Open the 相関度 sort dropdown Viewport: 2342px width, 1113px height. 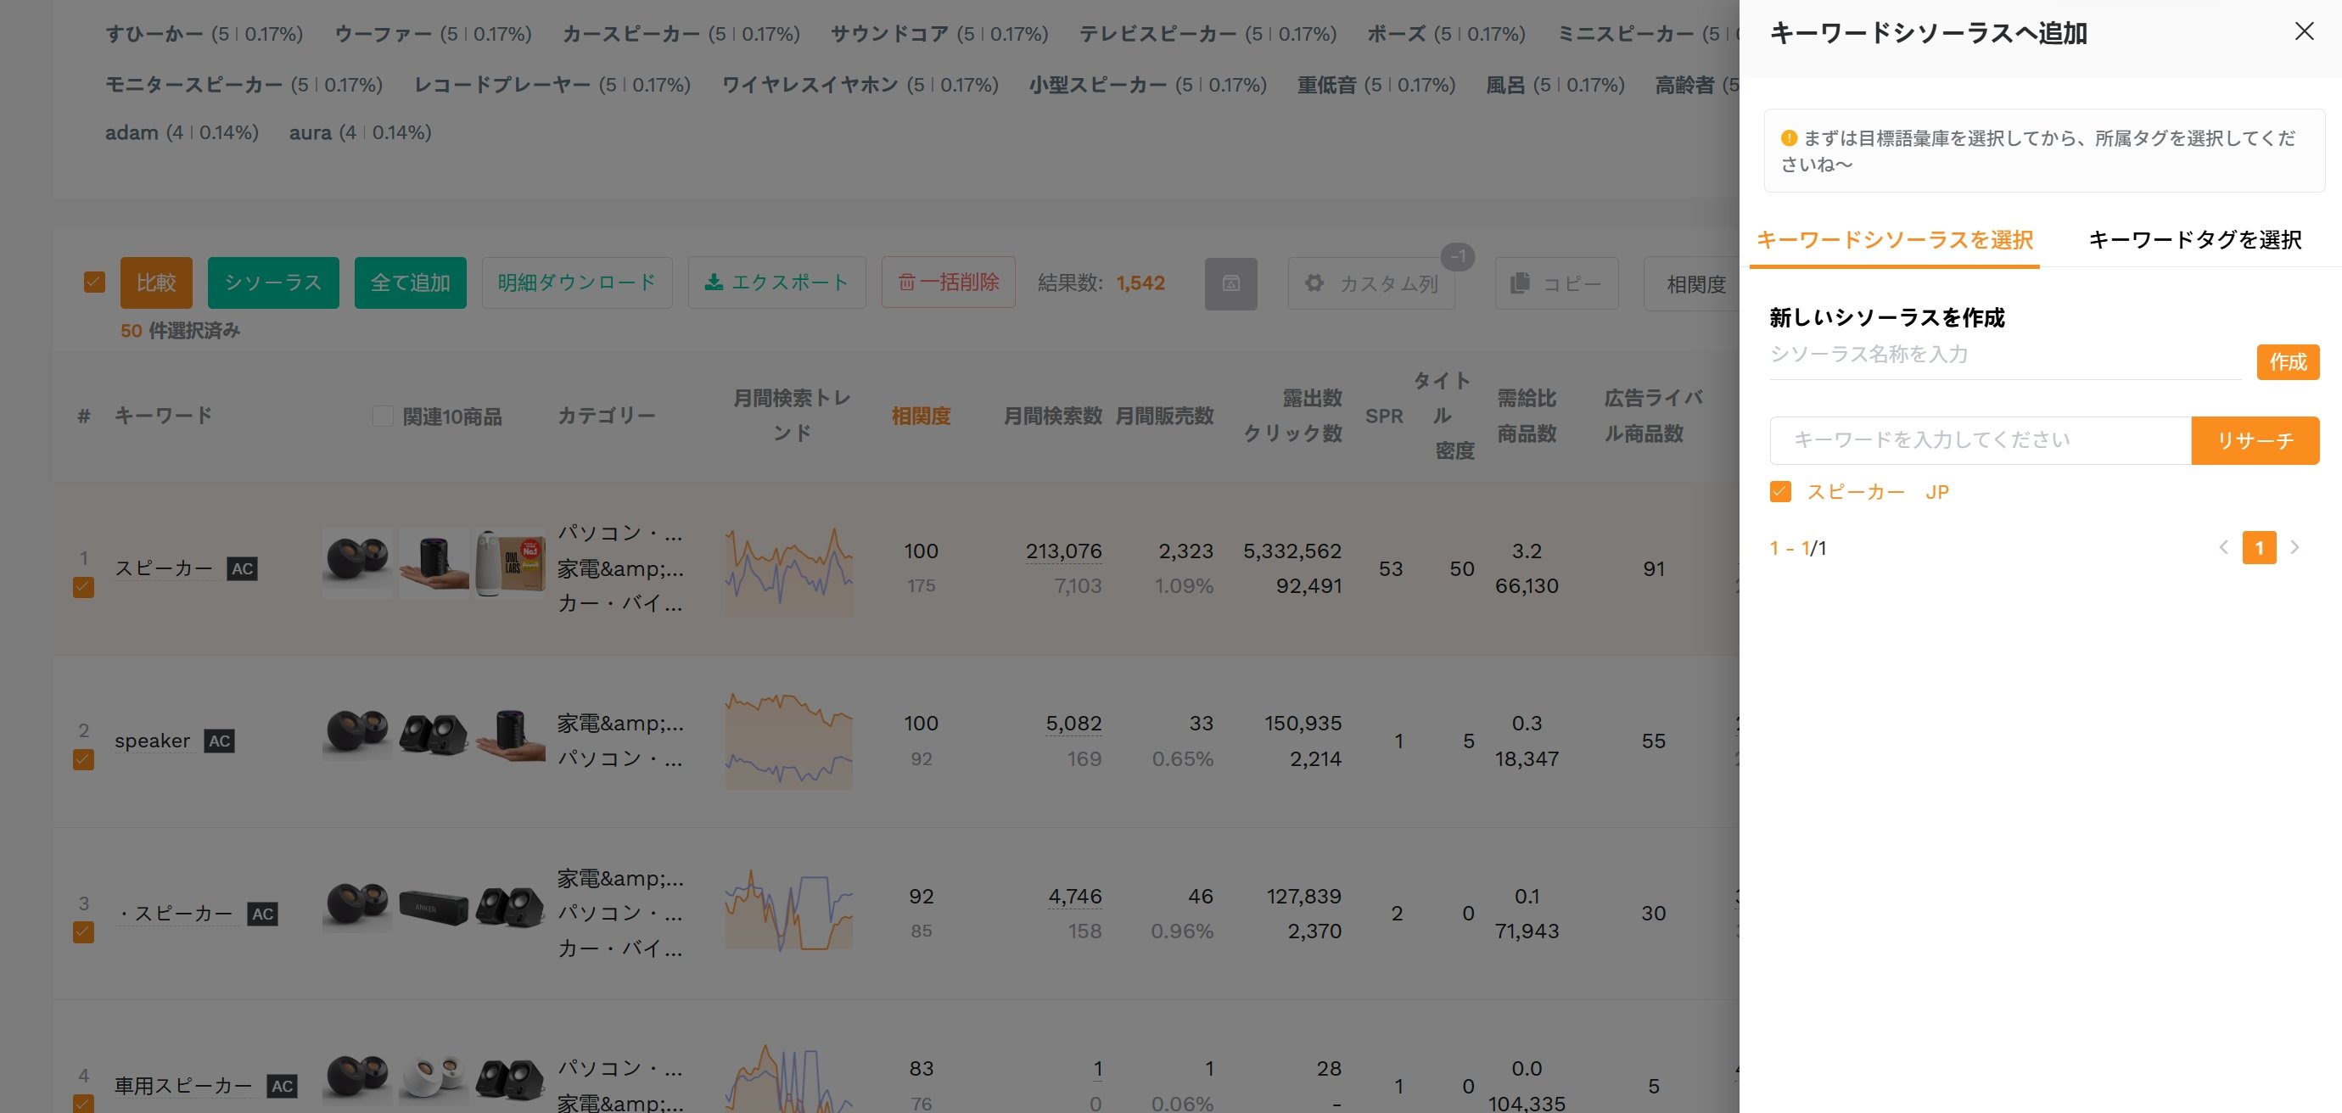click(1693, 283)
